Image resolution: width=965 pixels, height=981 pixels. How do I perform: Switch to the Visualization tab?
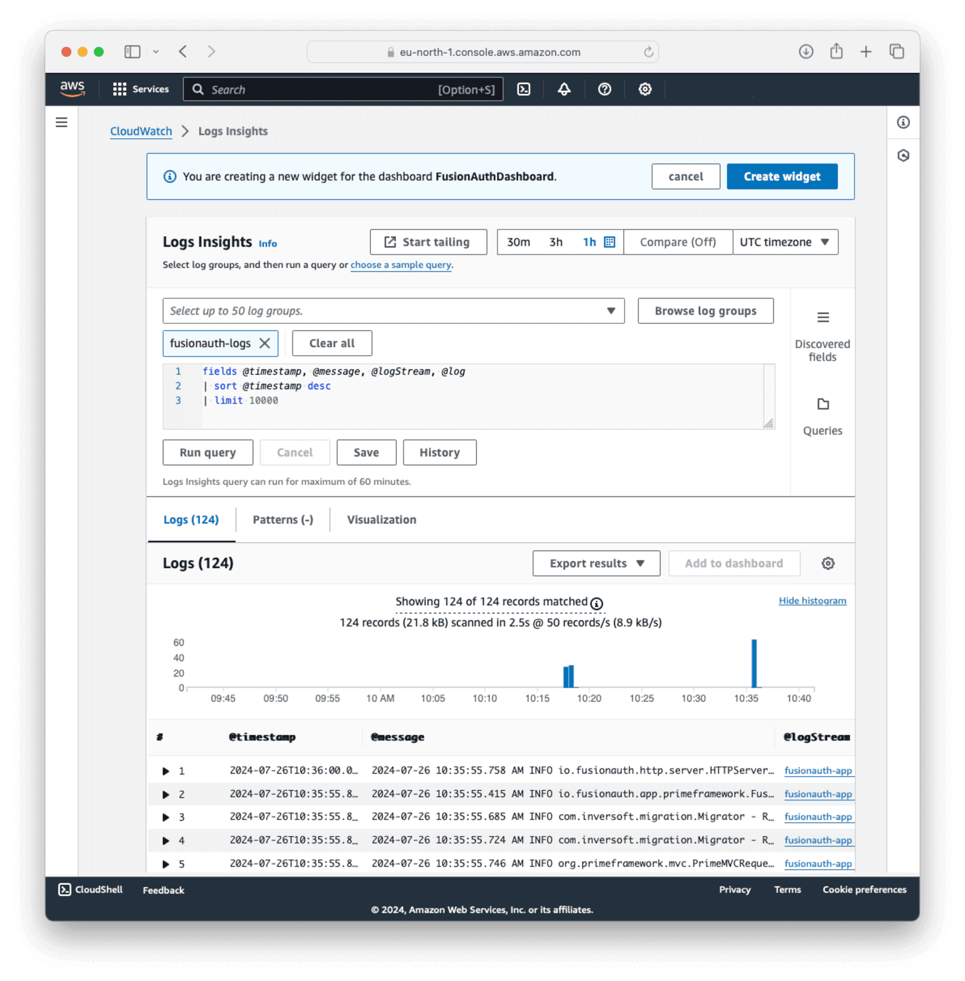tap(381, 520)
